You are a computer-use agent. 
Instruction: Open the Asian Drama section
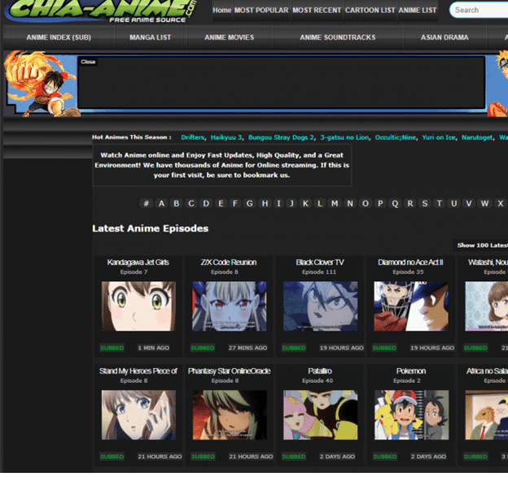click(444, 37)
